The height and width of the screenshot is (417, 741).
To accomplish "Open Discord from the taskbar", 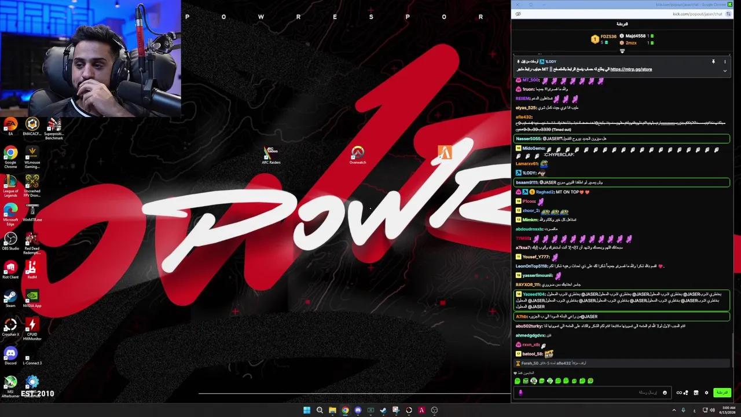I will (x=358, y=410).
